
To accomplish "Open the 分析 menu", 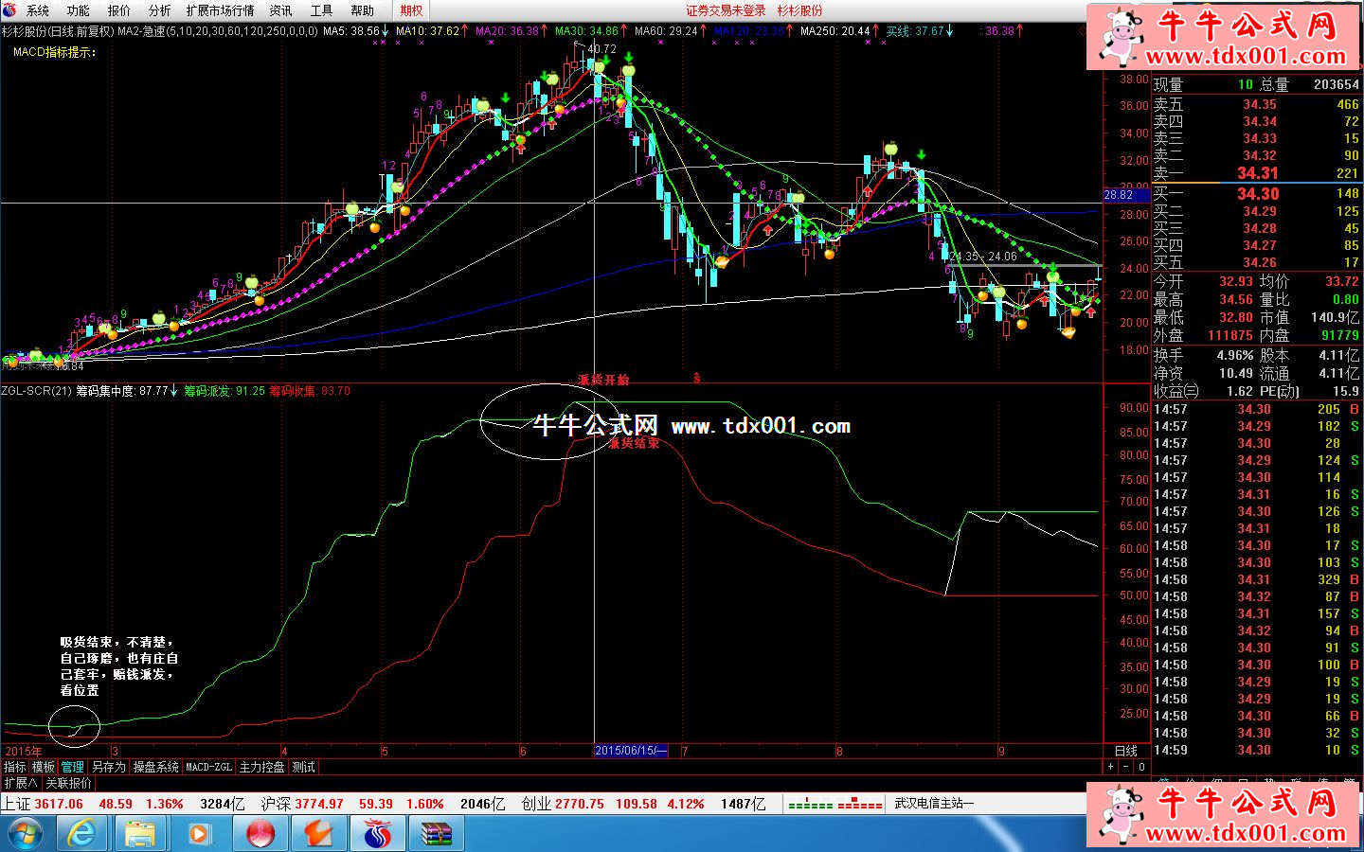I will [x=160, y=10].
